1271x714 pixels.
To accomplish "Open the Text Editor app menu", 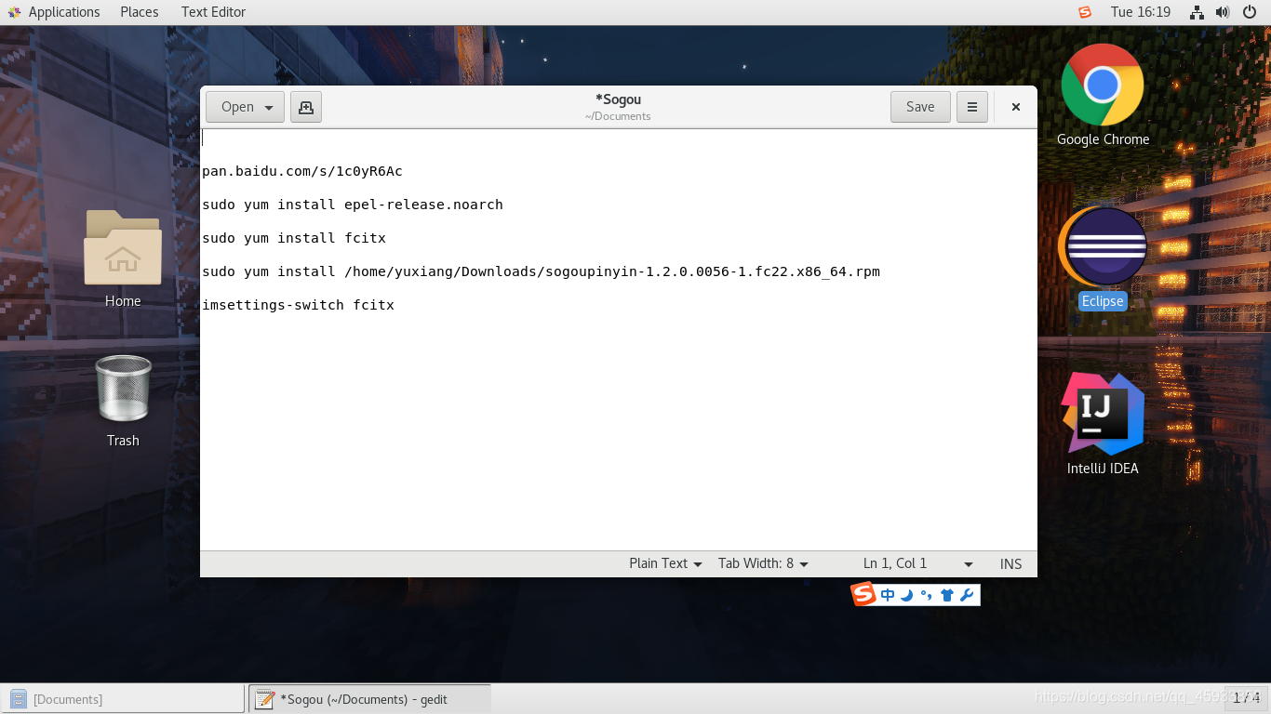I will pyautogui.click(x=213, y=12).
